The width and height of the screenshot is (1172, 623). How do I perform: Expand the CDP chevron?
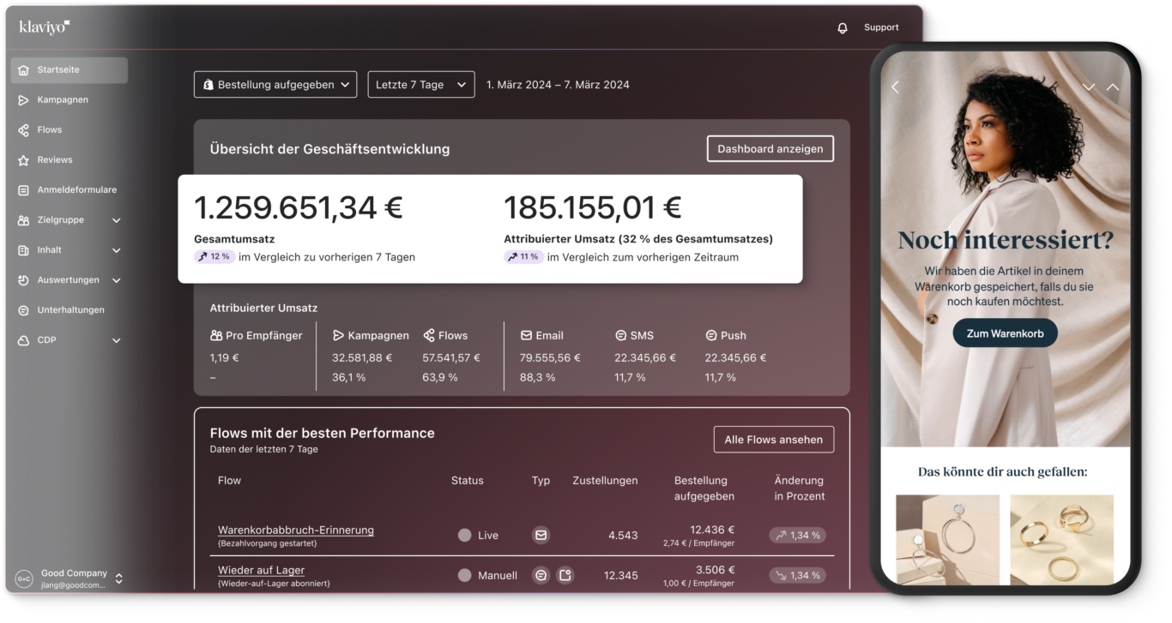tap(117, 340)
